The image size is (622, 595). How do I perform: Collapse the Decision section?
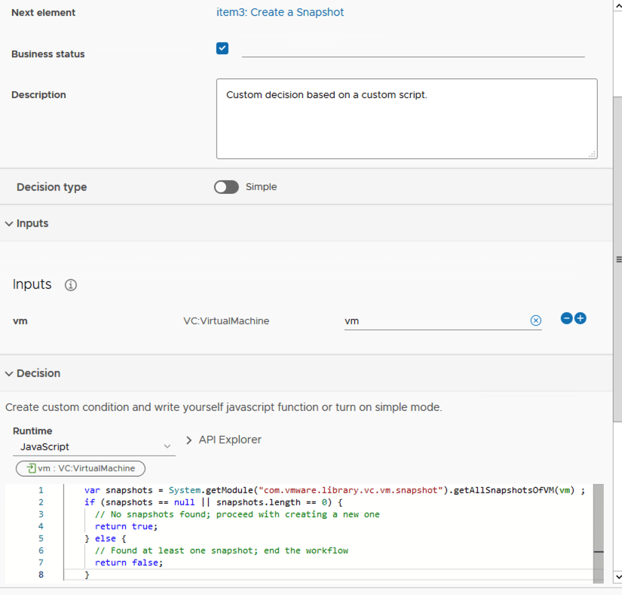[9, 373]
